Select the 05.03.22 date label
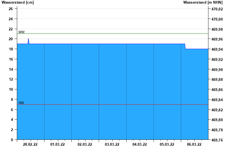The width and height of the screenshot is (225, 155). point(167,144)
